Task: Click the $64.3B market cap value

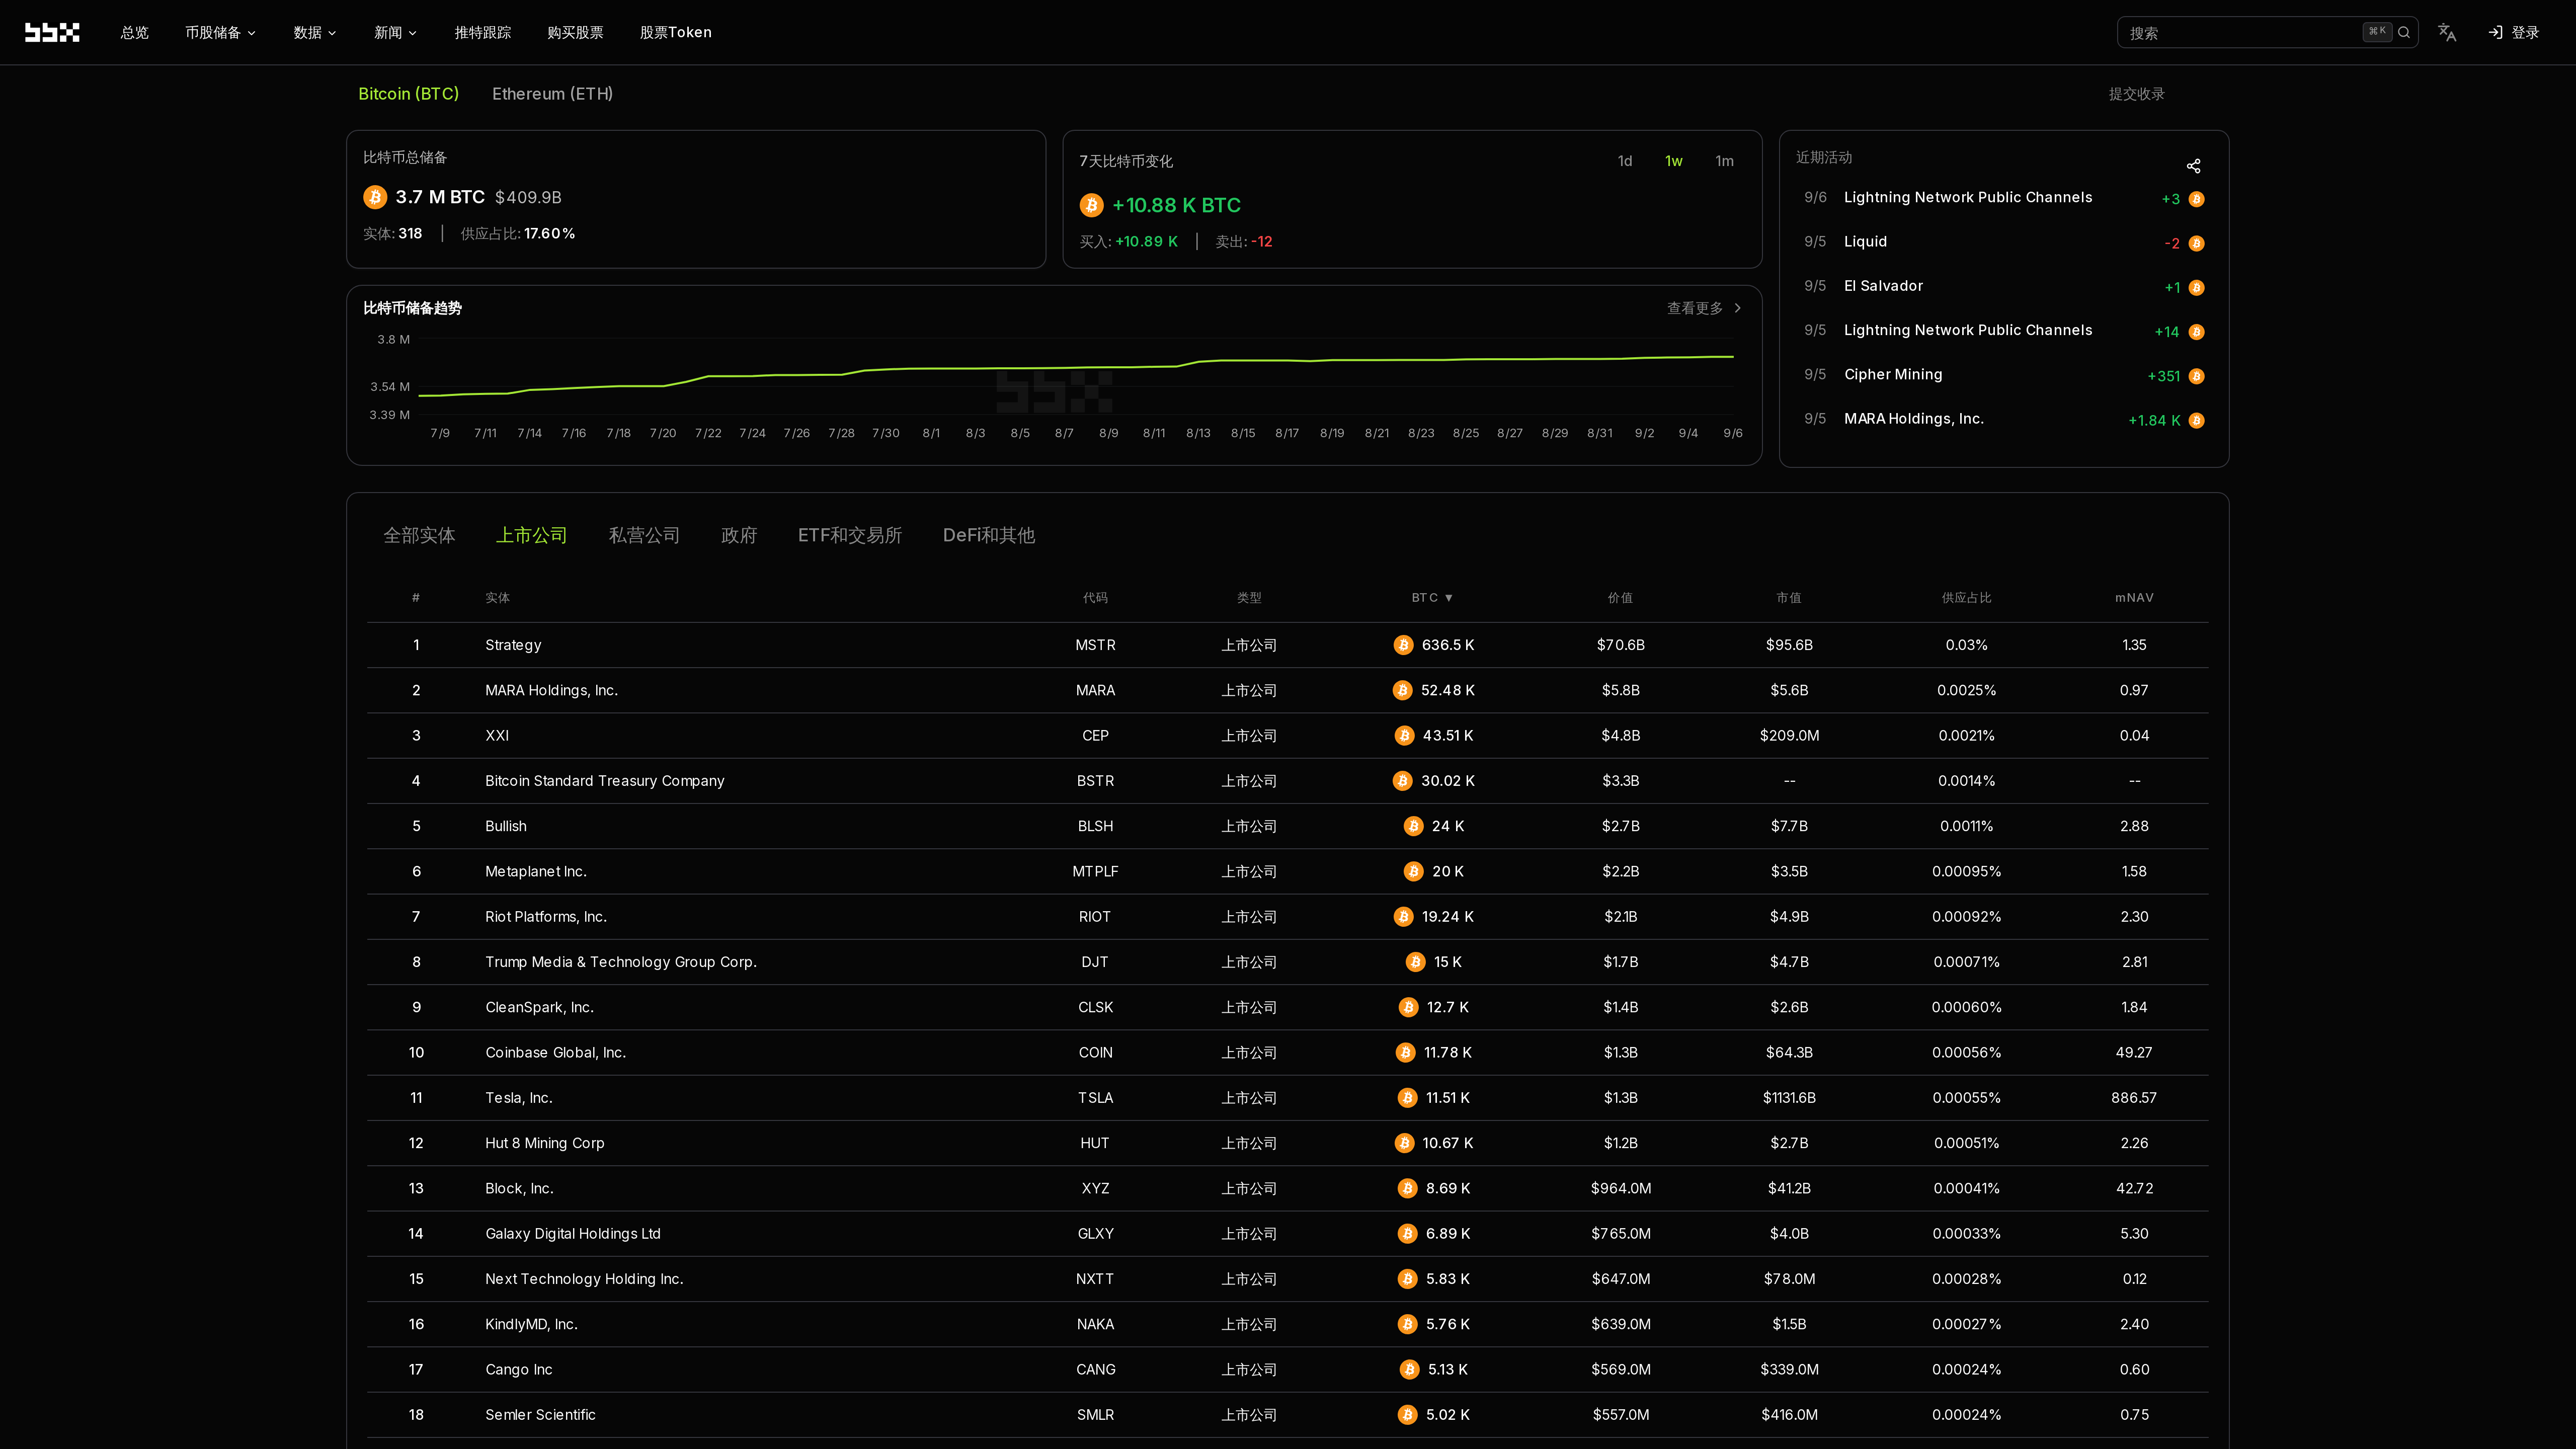Action: pyautogui.click(x=1789, y=1052)
